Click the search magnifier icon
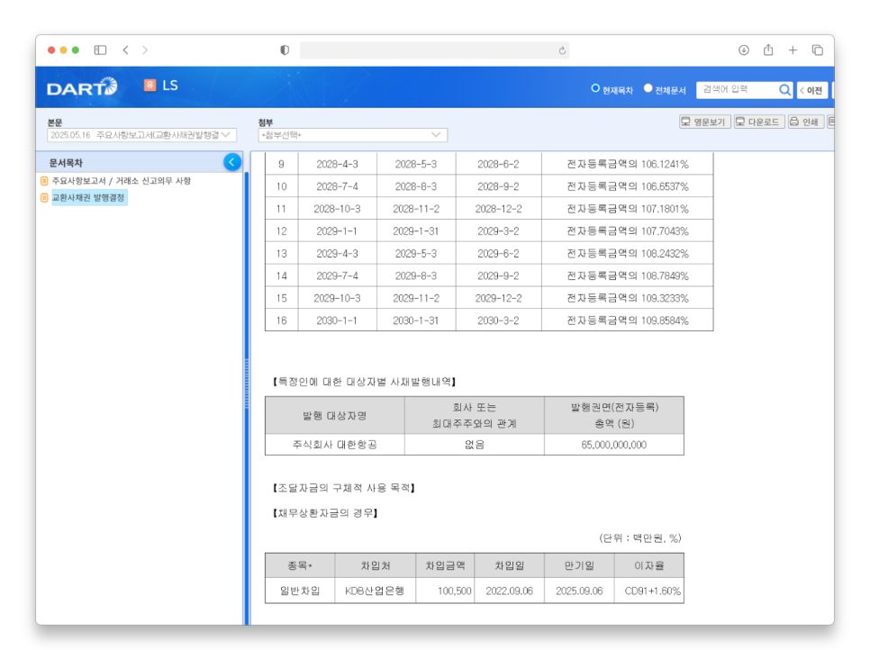This screenshot has height=650, width=870. 784,90
